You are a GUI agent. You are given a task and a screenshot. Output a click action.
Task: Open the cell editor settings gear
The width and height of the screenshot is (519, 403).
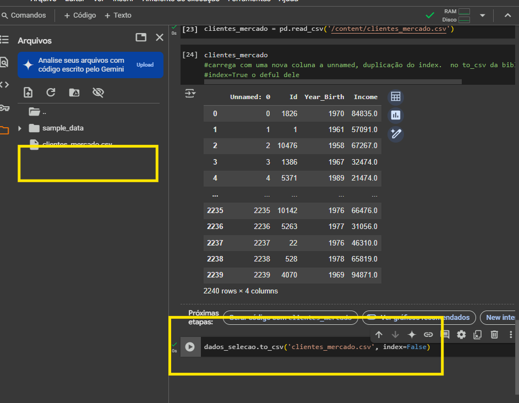point(461,334)
